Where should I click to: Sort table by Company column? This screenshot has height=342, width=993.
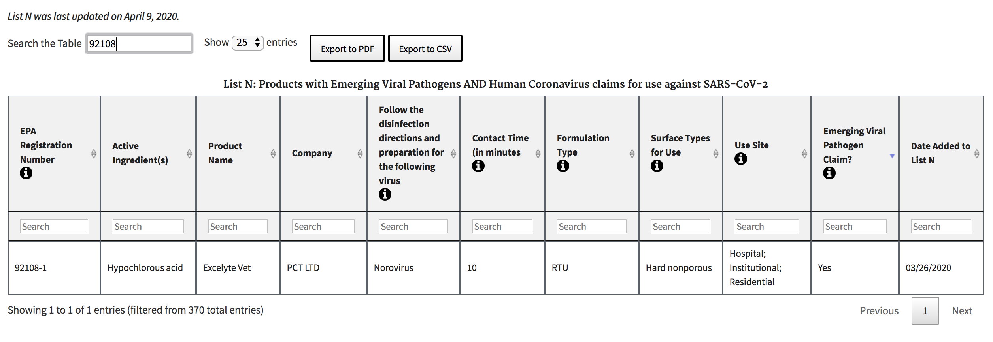[x=360, y=154]
